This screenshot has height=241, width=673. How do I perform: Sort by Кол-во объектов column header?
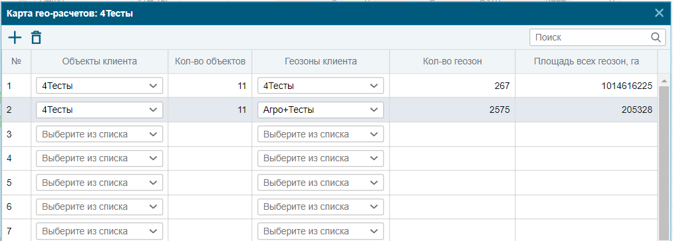coord(210,61)
